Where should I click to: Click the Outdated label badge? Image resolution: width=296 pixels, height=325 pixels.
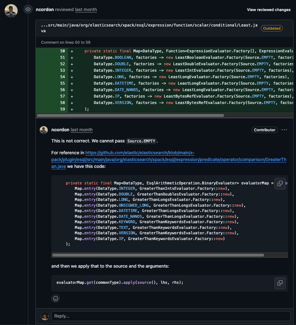pyautogui.click(x=272, y=28)
